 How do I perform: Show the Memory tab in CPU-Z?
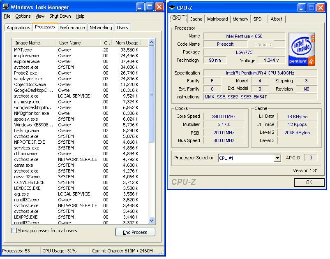point(240,19)
